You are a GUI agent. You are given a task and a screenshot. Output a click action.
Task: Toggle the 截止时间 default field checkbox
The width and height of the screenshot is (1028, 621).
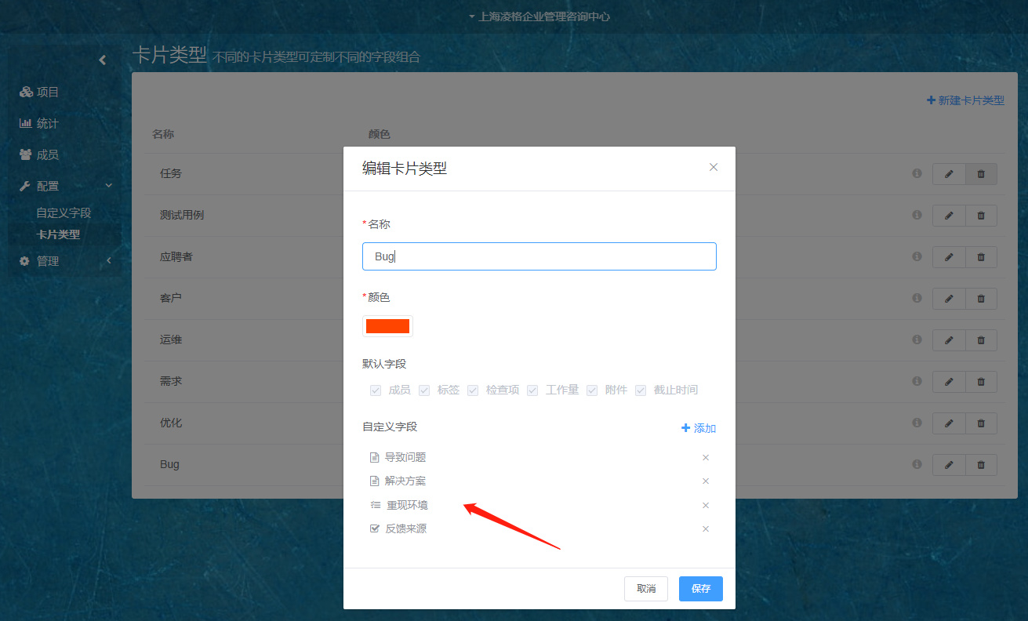pyautogui.click(x=641, y=390)
